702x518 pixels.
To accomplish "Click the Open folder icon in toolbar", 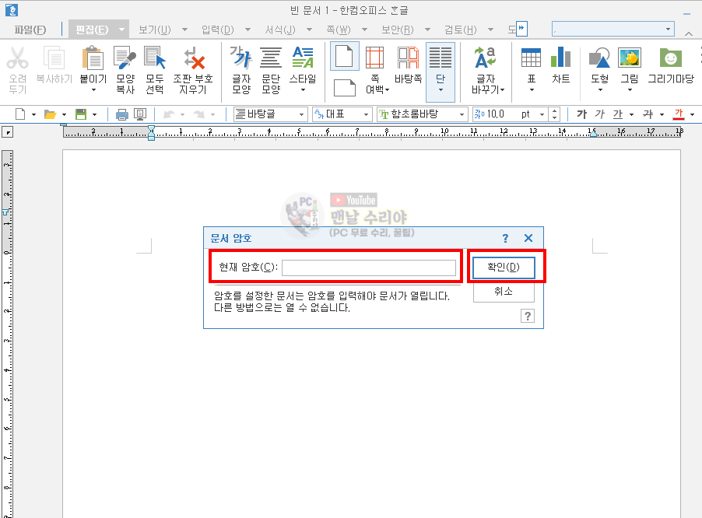I will tap(50, 114).
